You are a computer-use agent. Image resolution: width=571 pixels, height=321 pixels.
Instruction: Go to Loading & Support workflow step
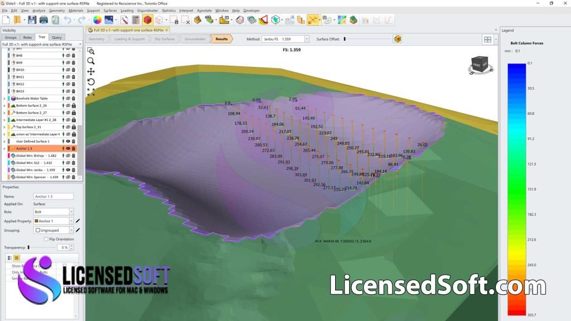tap(129, 39)
